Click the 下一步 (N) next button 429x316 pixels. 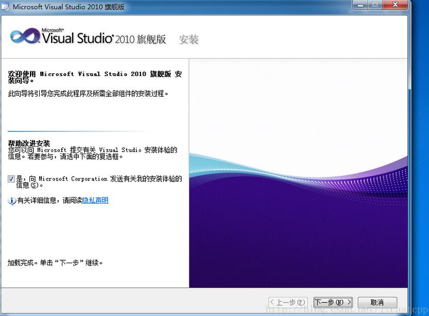[332, 303]
